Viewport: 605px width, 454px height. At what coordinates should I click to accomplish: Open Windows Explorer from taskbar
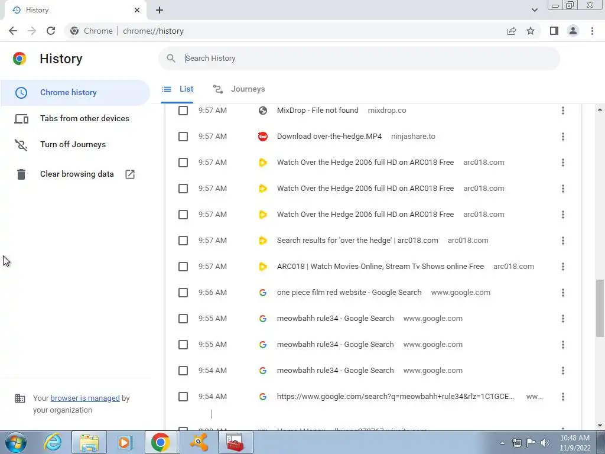tap(89, 442)
